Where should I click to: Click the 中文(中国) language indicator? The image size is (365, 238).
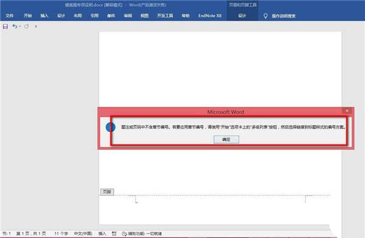(x=83, y=234)
